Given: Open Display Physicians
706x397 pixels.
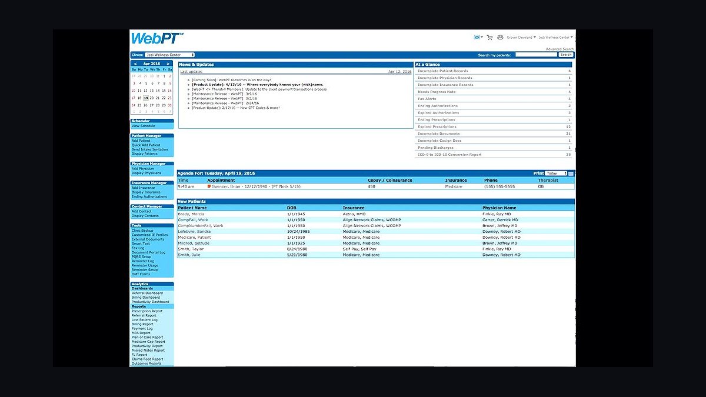Looking at the screenshot, I should [146, 173].
